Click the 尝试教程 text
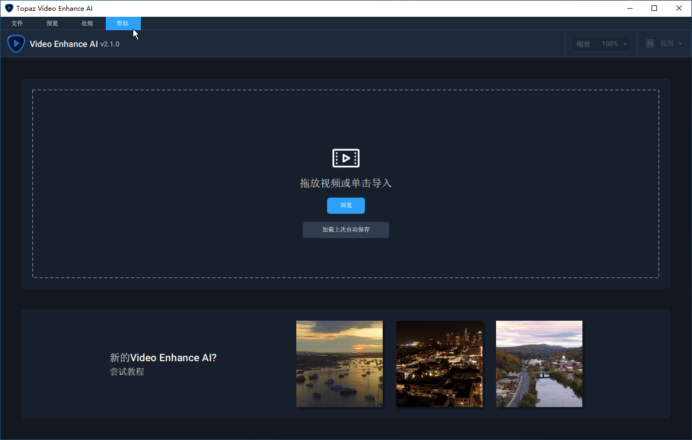 tap(127, 371)
